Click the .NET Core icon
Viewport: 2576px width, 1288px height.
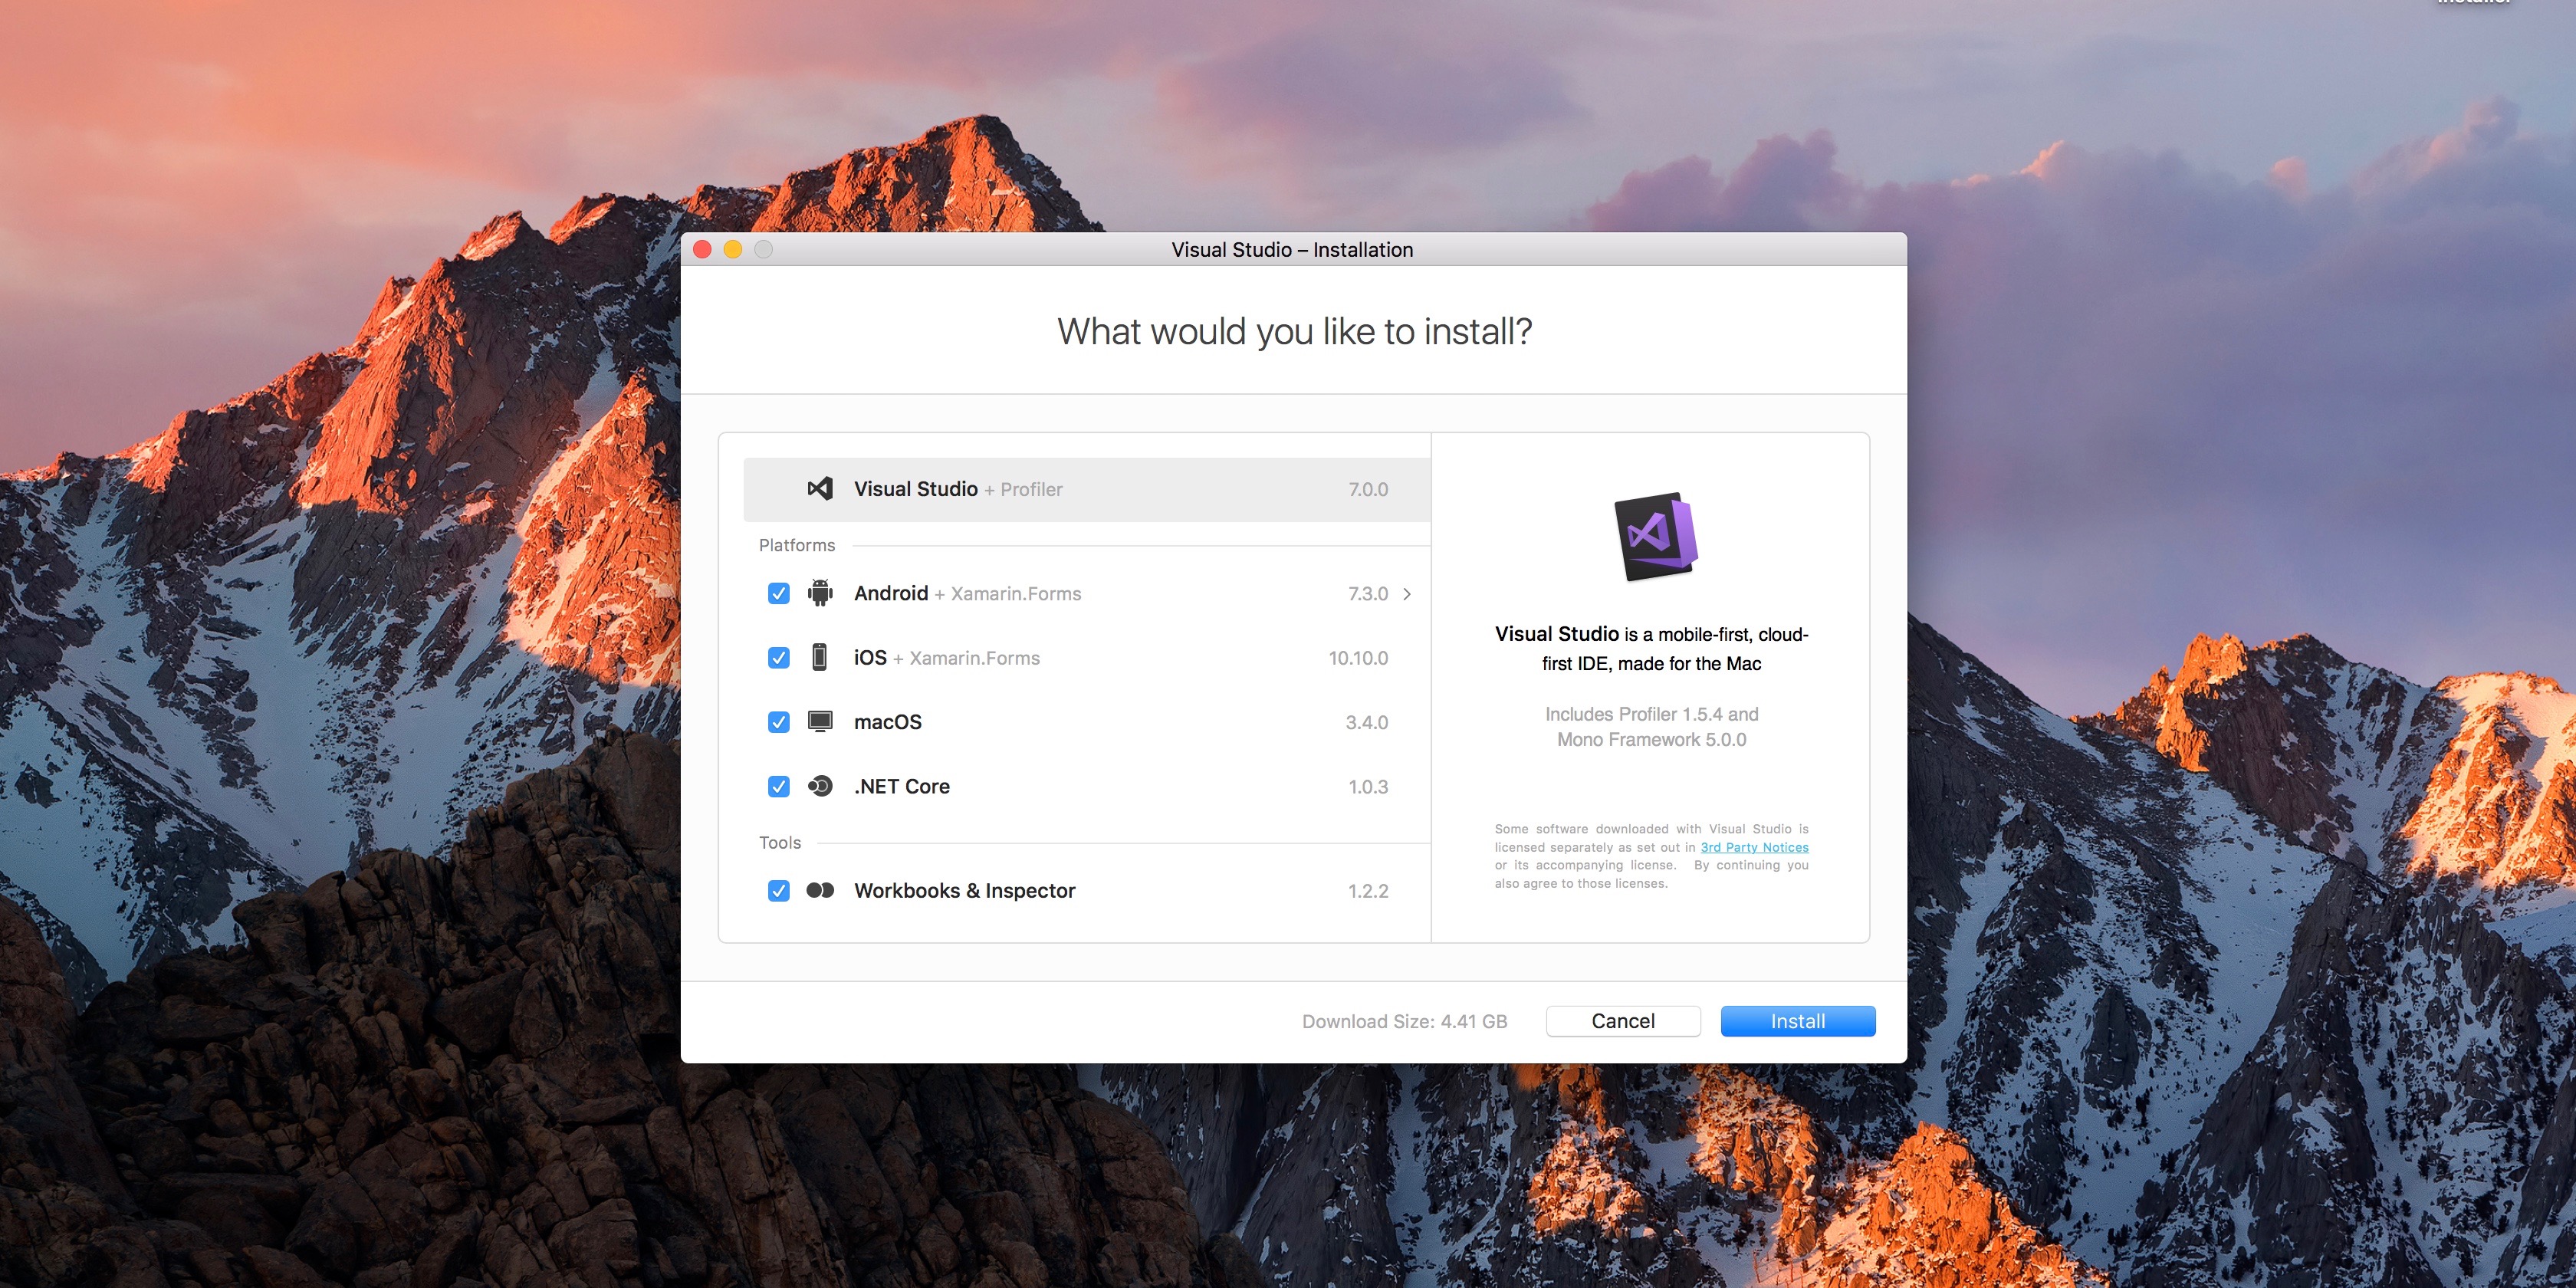pos(820,786)
